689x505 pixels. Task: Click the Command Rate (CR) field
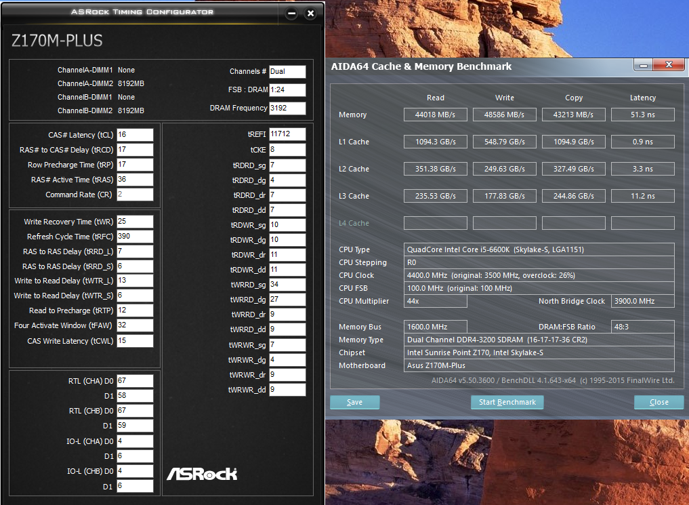135,195
